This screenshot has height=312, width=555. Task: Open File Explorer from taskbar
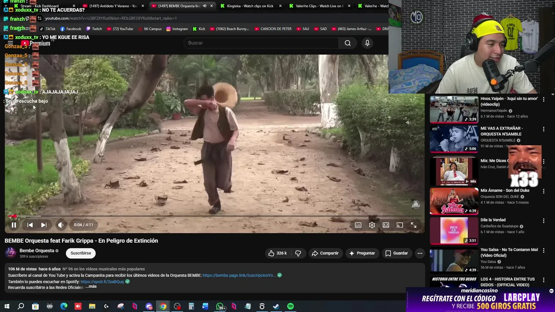coord(92,306)
